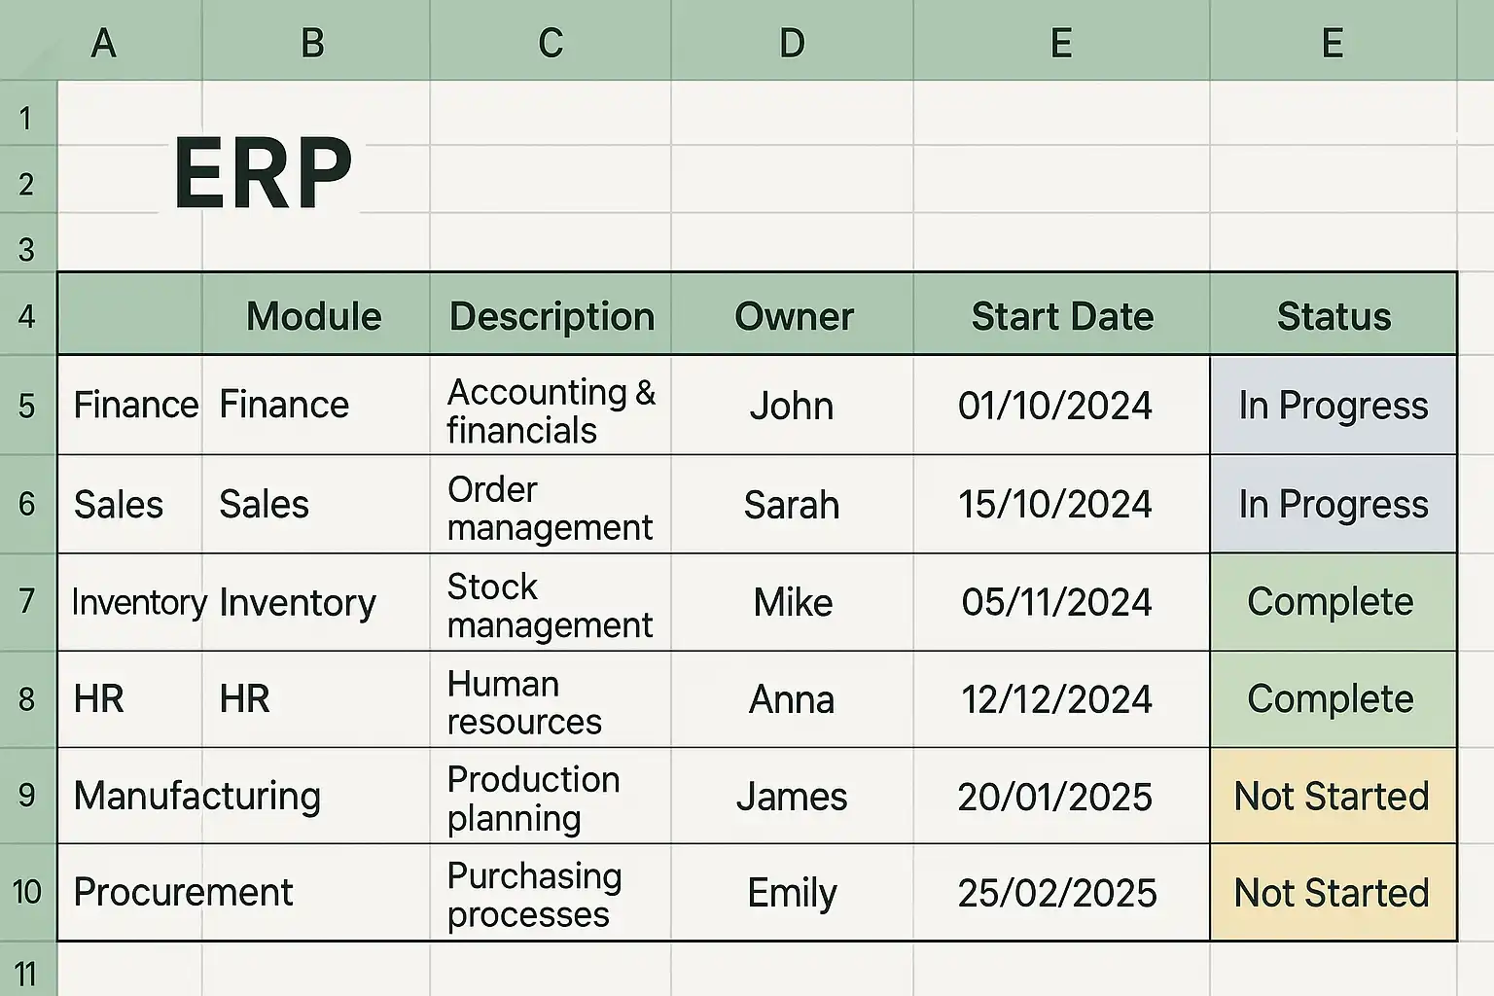
Task: Select owner cell containing Sarah
Action: point(792,505)
